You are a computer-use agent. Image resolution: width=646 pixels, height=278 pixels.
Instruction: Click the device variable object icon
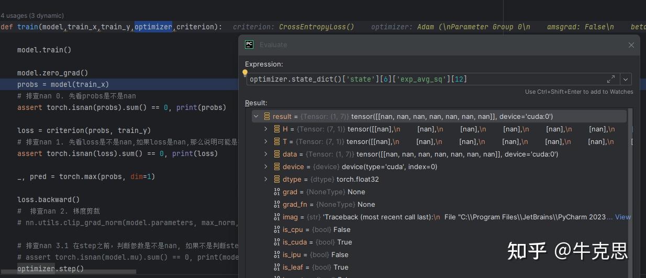pos(277,166)
